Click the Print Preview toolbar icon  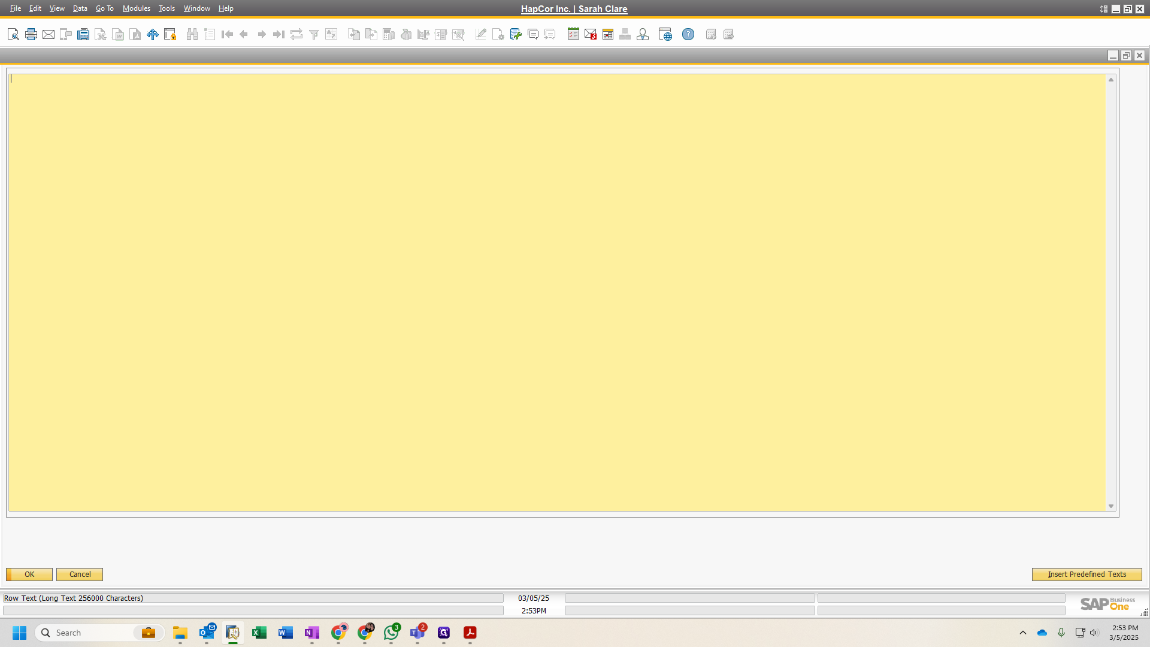click(13, 34)
